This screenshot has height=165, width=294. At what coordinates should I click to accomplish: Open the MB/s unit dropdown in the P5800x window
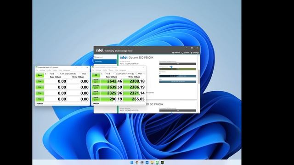(85, 74)
